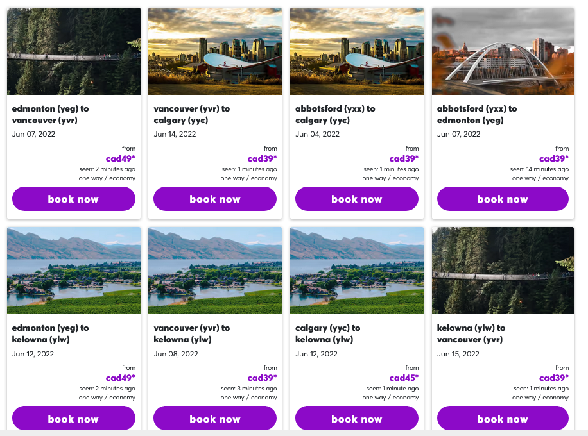Screen dimensions: 588x436
Task: Click the Edmonton bridge photo on the fourth card
Action: pos(503,51)
